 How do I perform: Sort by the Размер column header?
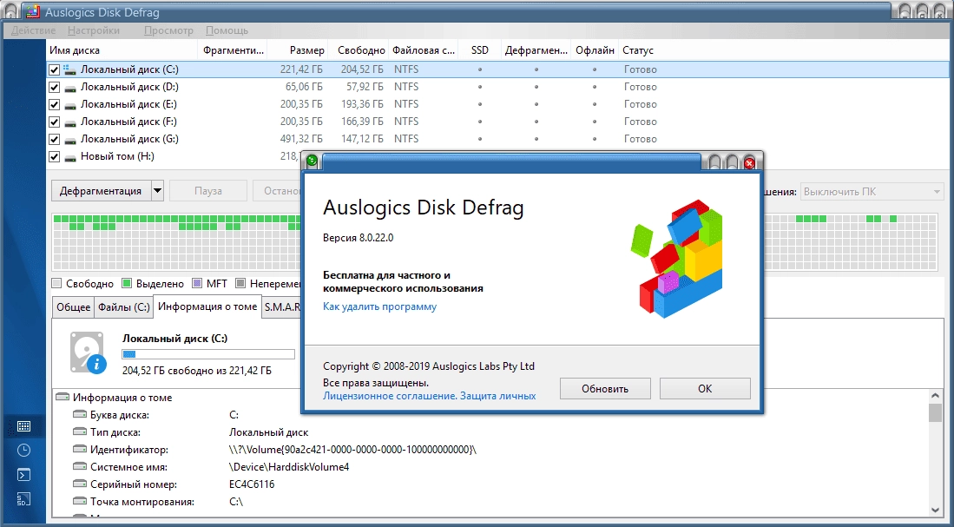click(x=298, y=49)
